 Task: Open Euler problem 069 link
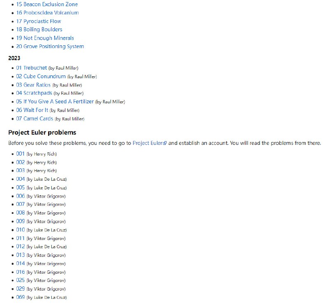coord(21,297)
